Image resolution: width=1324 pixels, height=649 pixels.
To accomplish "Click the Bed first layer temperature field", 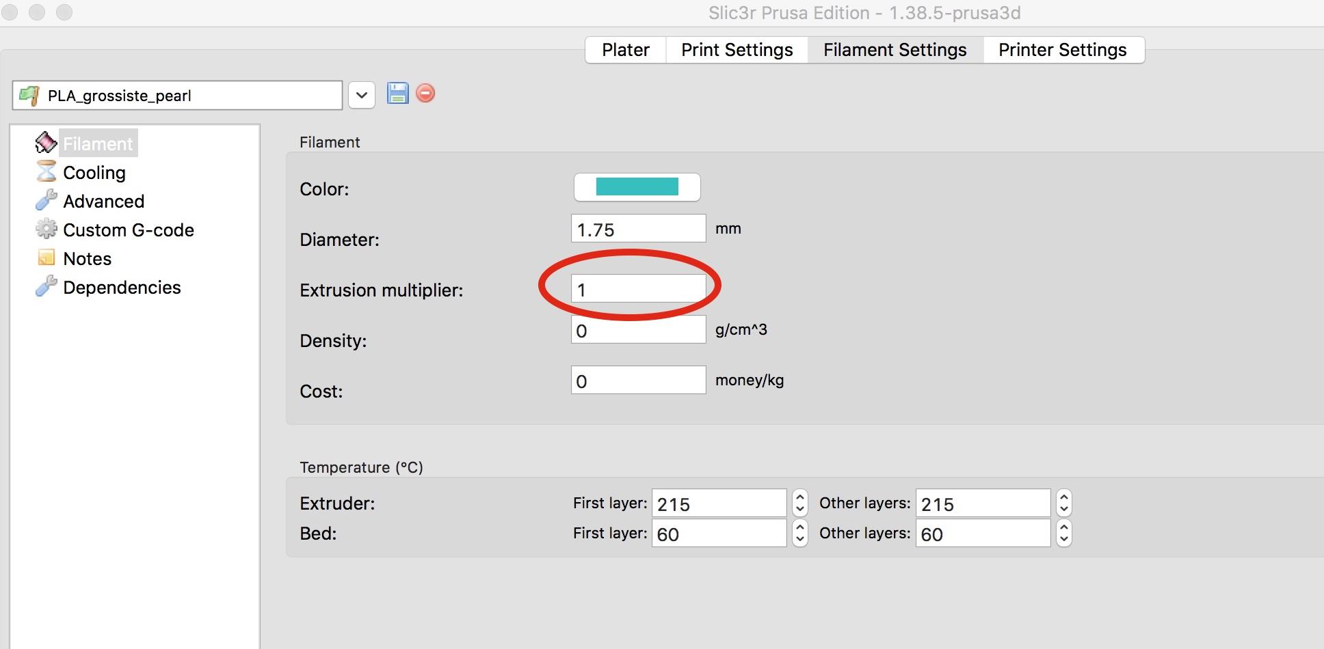I will coord(719,533).
